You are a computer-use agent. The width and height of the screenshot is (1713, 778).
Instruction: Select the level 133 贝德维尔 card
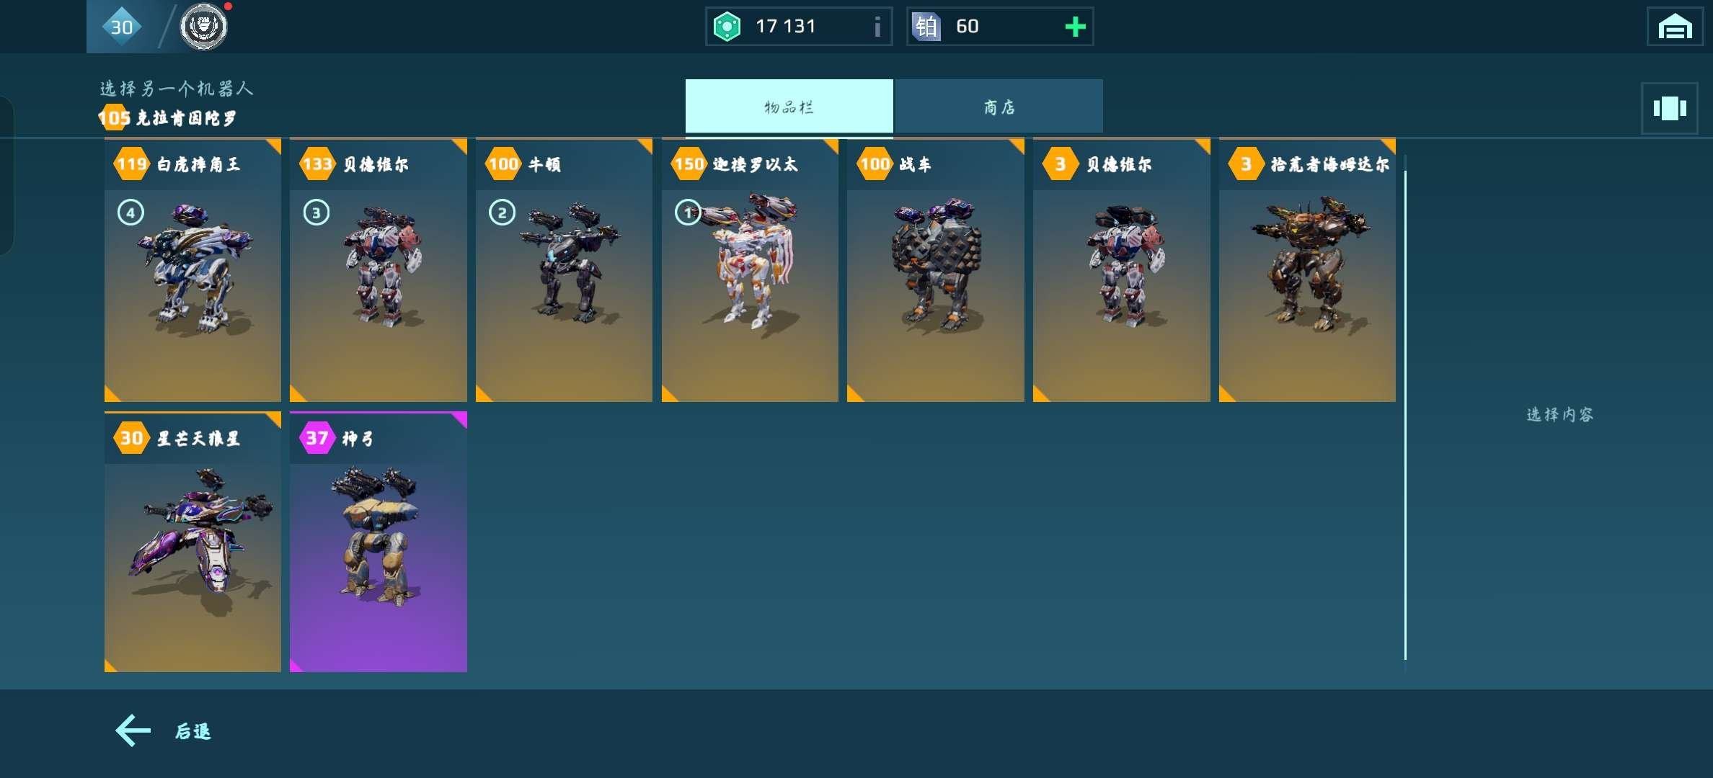coord(379,270)
